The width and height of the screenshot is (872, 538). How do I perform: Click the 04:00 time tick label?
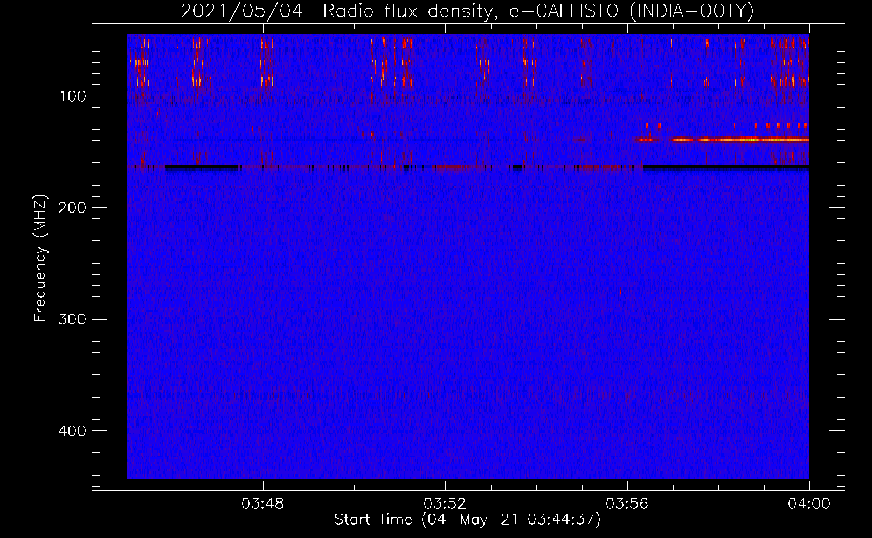pyautogui.click(x=809, y=504)
